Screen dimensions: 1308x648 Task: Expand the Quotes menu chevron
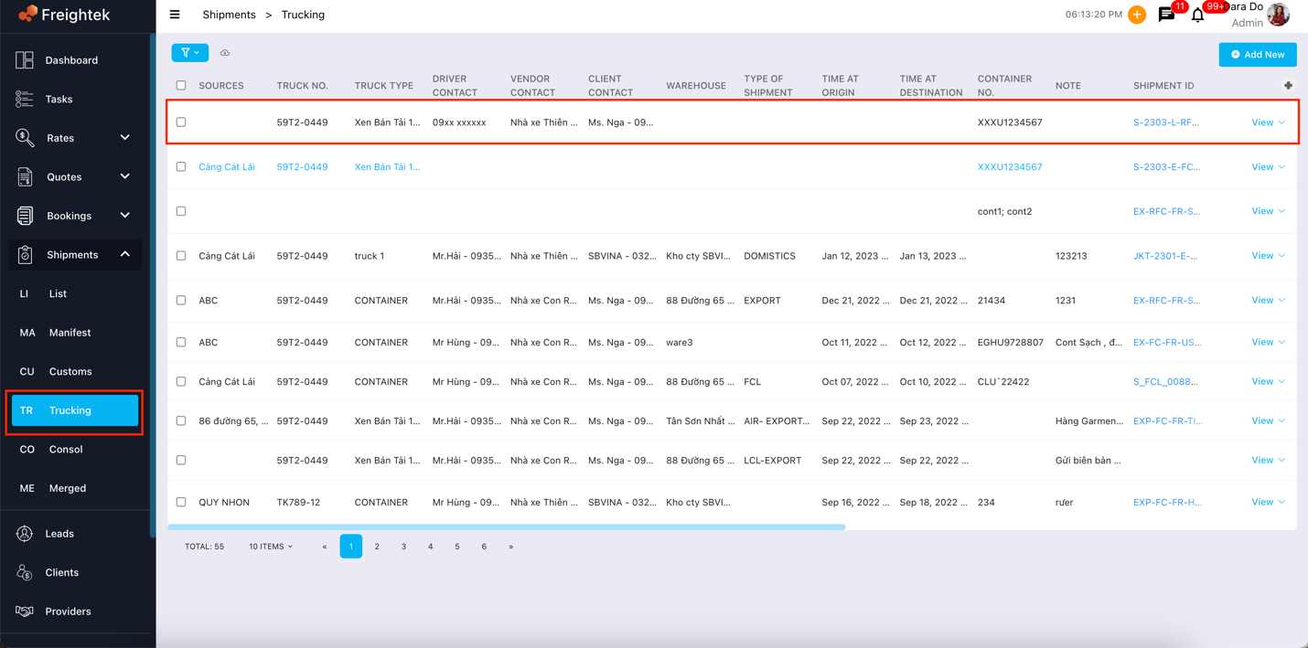[125, 176]
